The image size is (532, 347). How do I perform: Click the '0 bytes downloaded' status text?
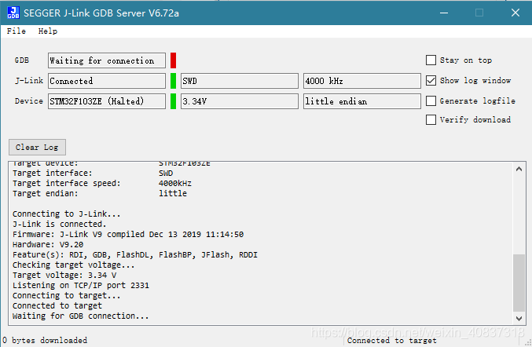45,340
